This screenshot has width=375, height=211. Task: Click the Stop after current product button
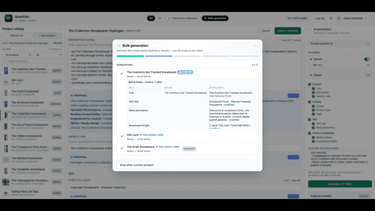(x=137, y=165)
